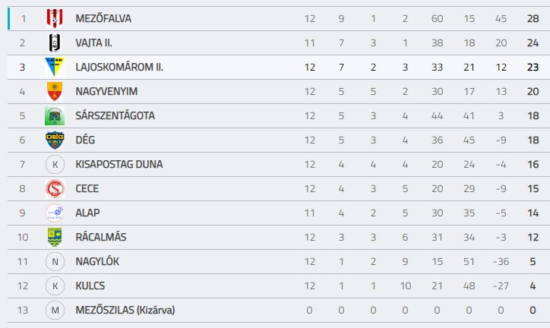The height and width of the screenshot is (328, 550).
Task: Click the Mezőfalva team crest icon
Action: click(x=55, y=18)
